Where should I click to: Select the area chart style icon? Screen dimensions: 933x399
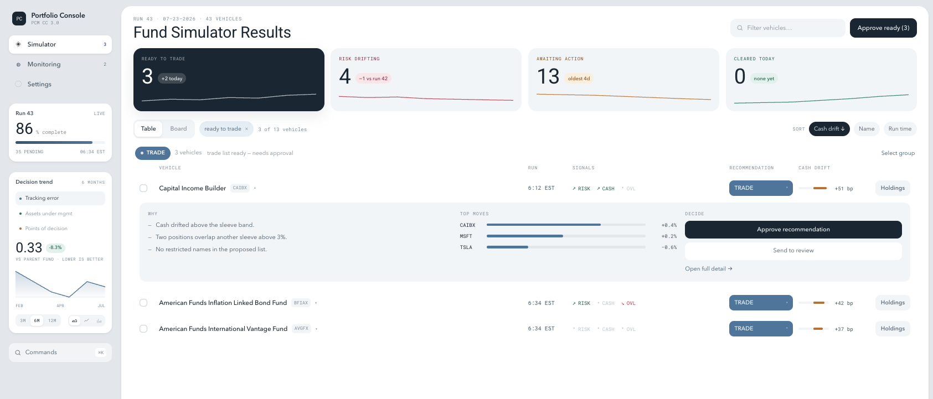click(75, 320)
